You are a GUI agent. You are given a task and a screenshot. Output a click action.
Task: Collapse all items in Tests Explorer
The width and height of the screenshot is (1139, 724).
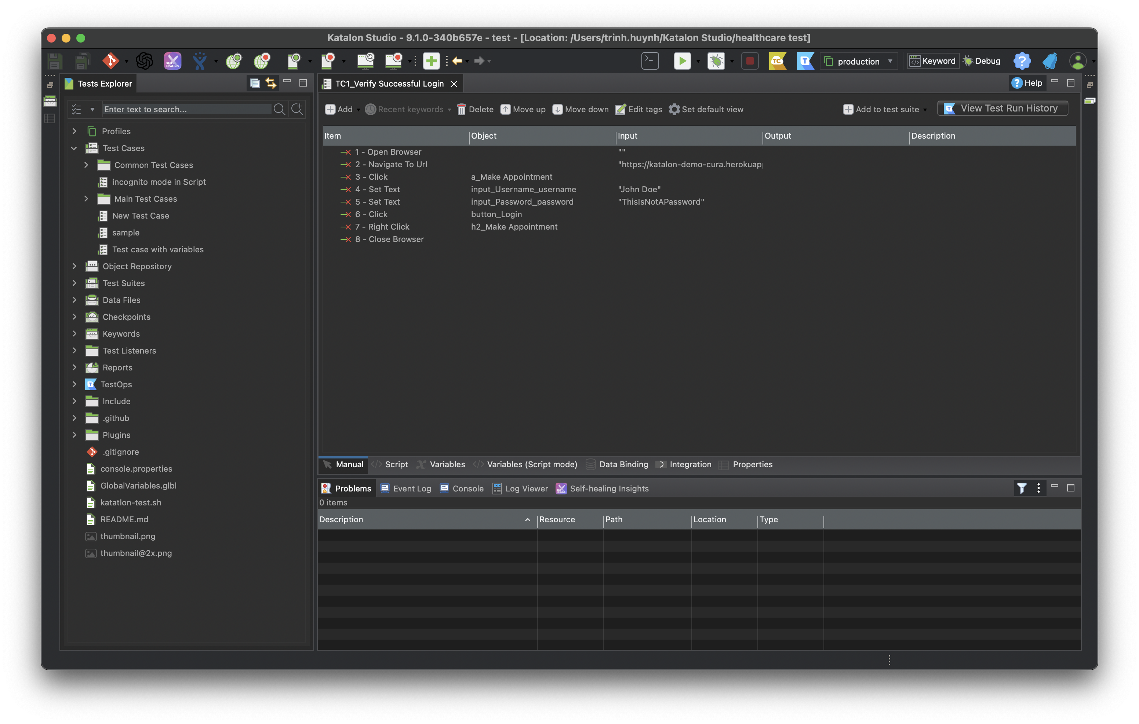[255, 83]
